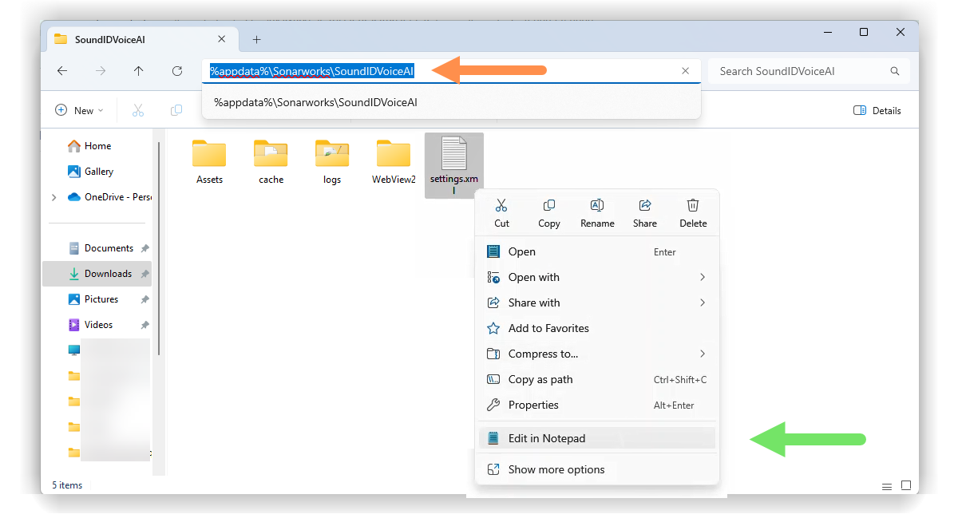Select the Assets folder

click(x=209, y=162)
